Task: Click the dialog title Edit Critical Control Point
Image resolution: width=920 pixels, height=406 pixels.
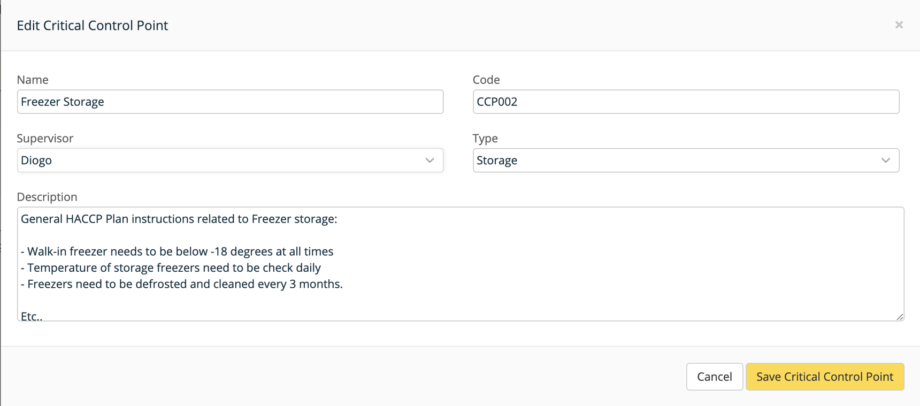Action: [x=93, y=26]
